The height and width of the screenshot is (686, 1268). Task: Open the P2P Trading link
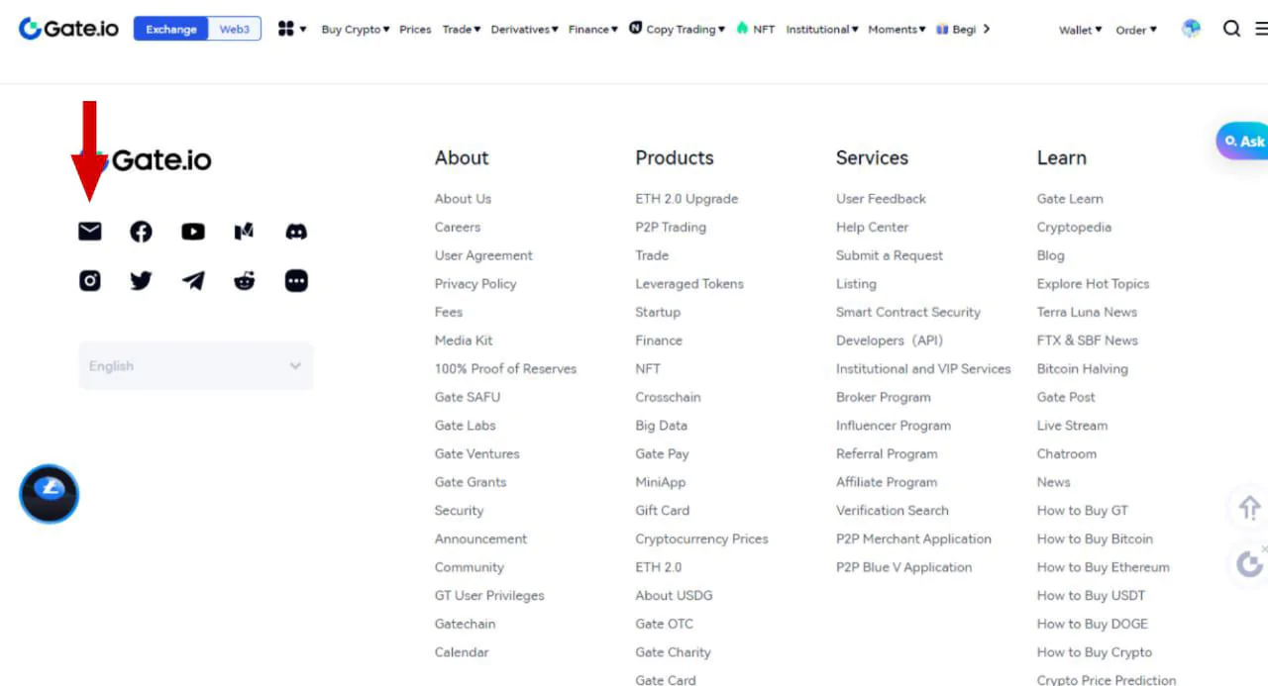[x=671, y=227]
